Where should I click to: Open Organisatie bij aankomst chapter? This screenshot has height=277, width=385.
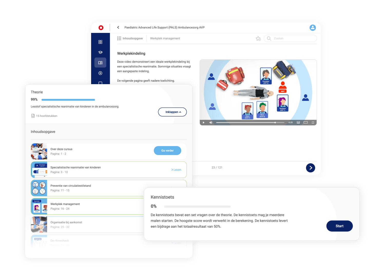point(87,225)
